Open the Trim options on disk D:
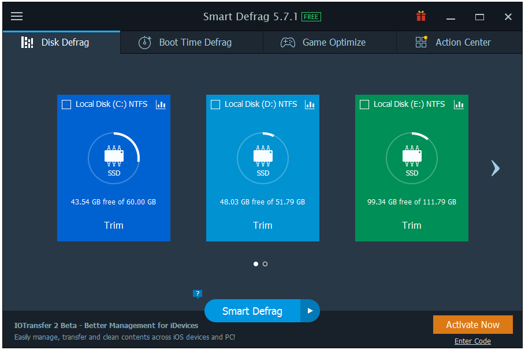This screenshot has height=350, width=525. tap(262, 225)
